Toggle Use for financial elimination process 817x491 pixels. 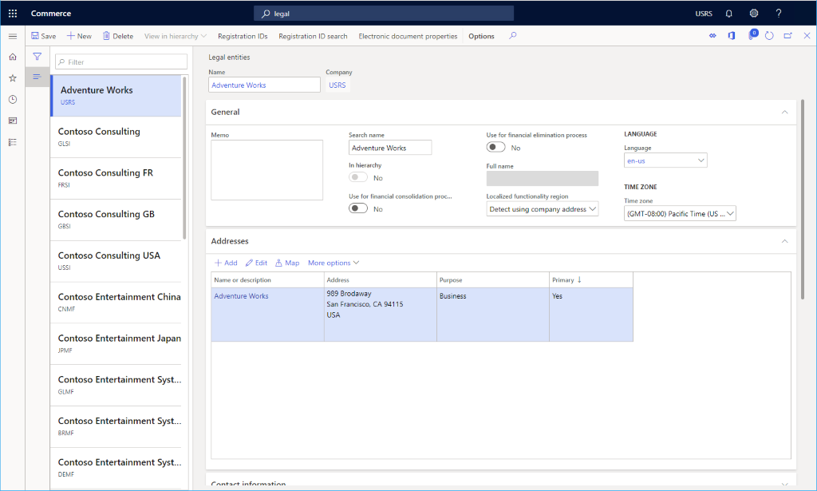495,147
